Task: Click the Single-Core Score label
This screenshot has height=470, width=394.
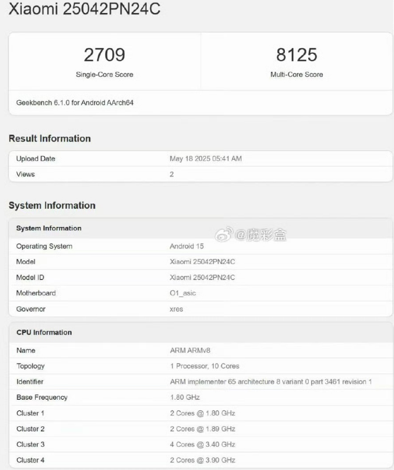Action: [104, 74]
